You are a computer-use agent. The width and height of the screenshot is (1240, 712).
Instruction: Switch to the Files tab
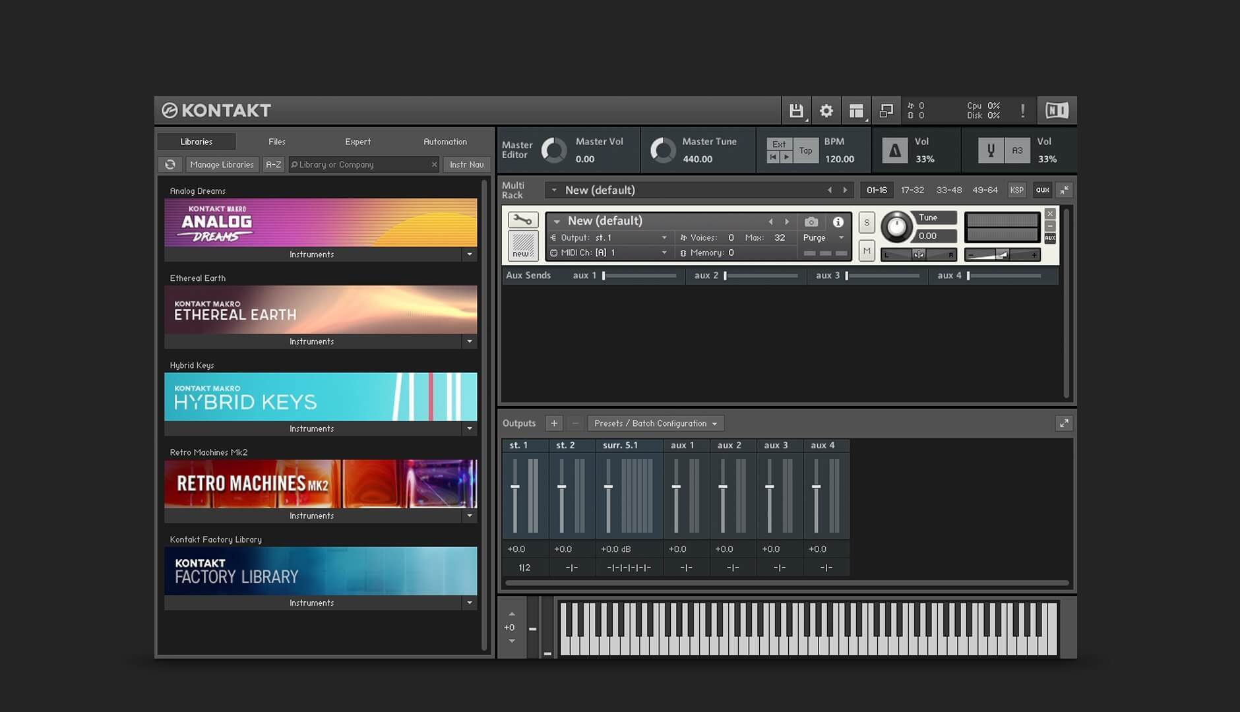(276, 141)
